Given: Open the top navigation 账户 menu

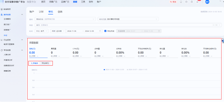Looking at the screenshot, I should click(x=99, y=2).
